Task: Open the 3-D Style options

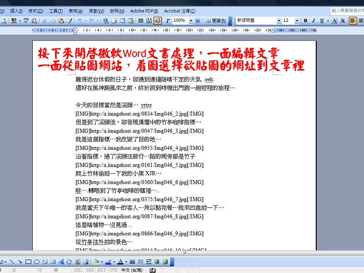Action: coord(165,262)
